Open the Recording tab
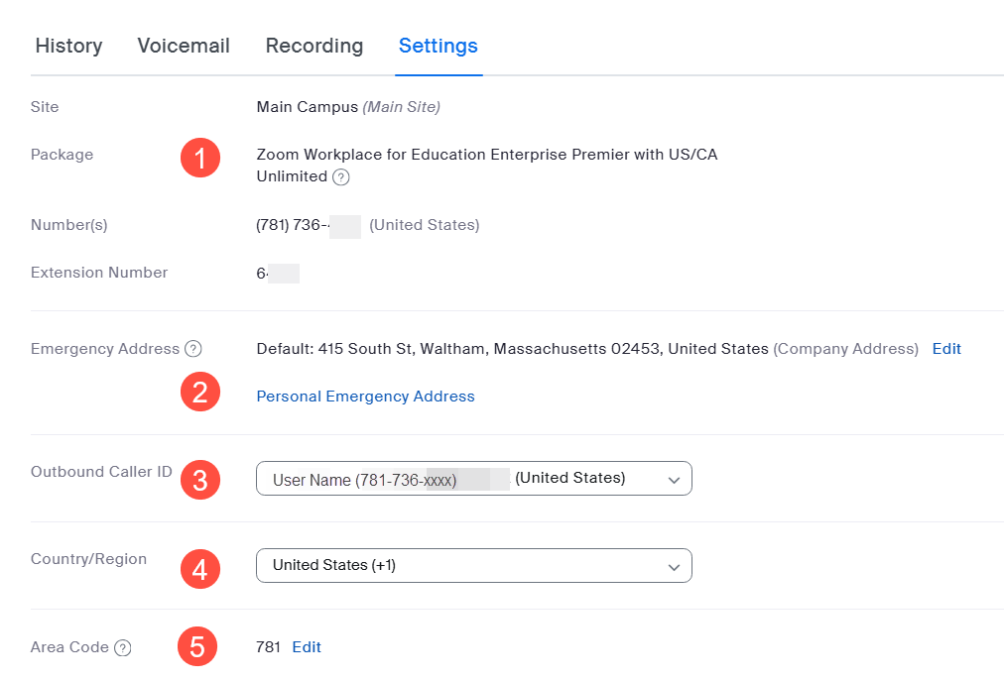1004x682 pixels. (x=314, y=46)
